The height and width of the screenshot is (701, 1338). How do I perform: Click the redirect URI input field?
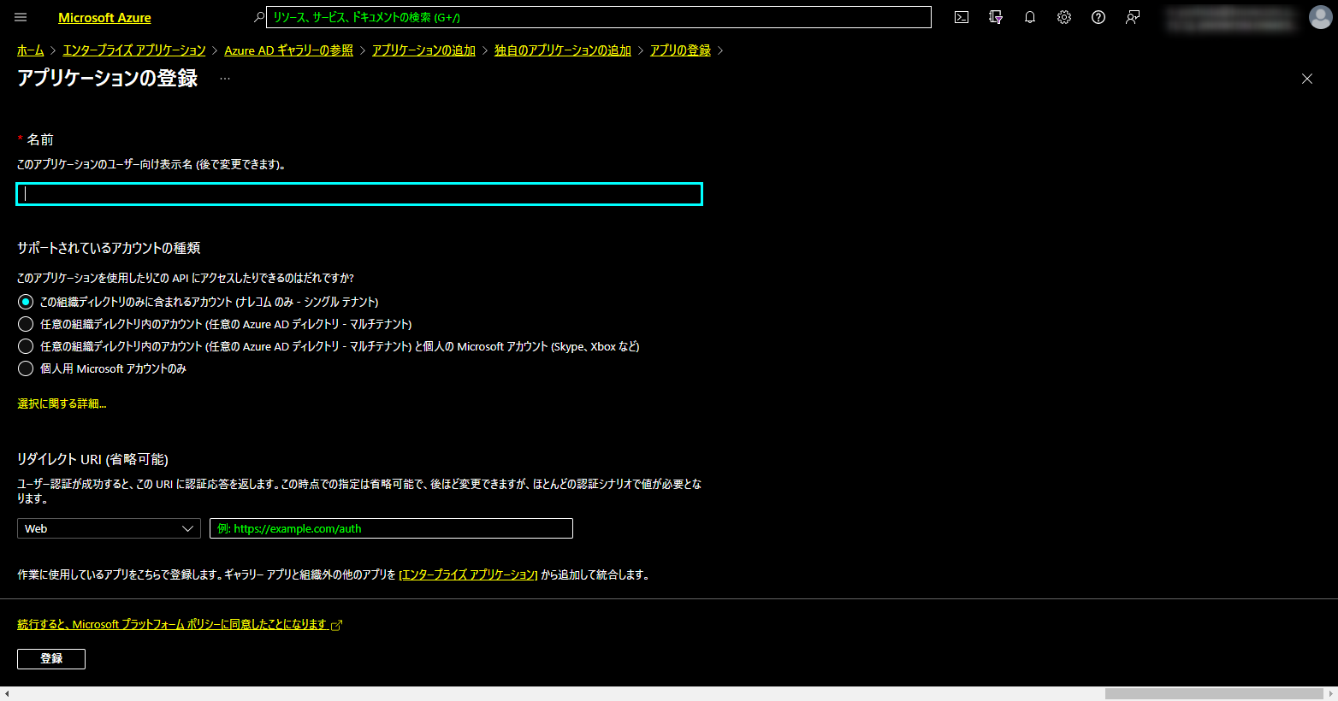point(391,528)
